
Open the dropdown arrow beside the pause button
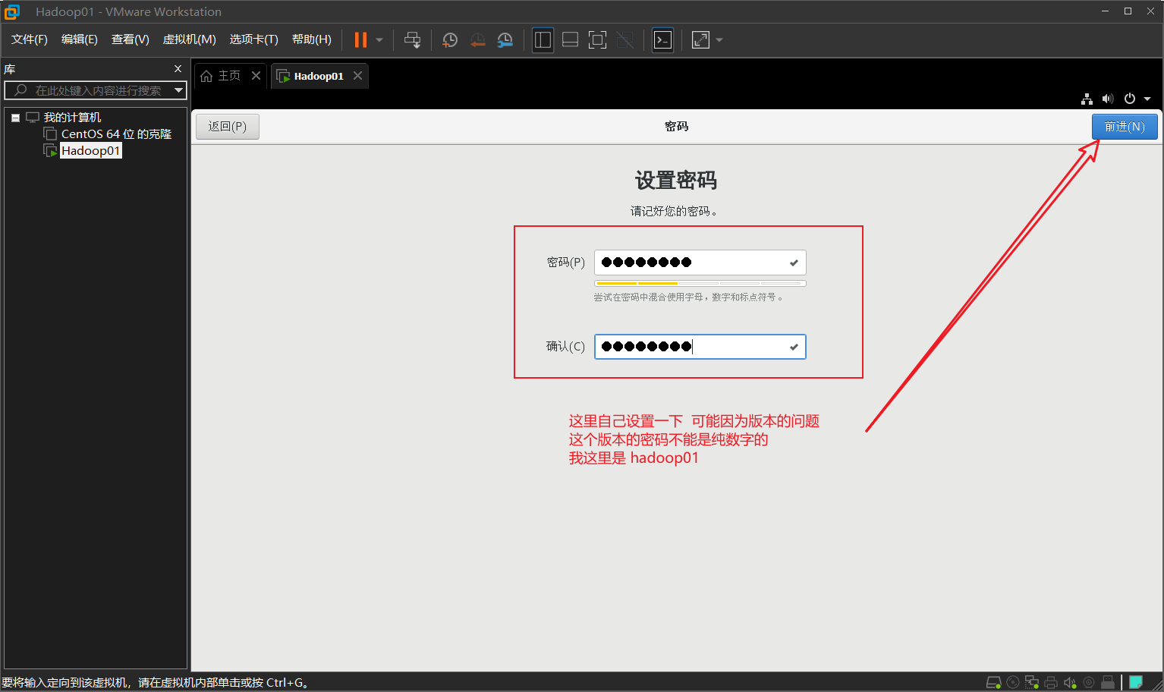pos(379,40)
